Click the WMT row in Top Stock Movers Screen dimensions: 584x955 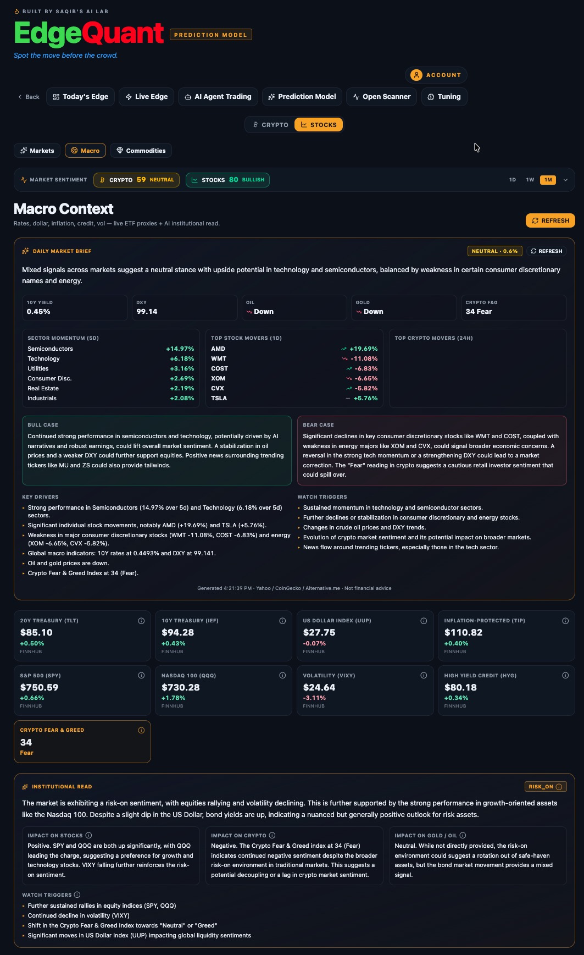(x=294, y=358)
